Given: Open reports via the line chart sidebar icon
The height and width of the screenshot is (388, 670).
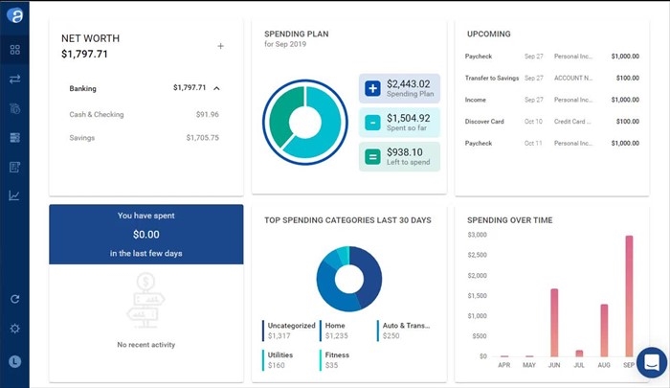Looking at the screenshot, I should (x=14, y=195).
